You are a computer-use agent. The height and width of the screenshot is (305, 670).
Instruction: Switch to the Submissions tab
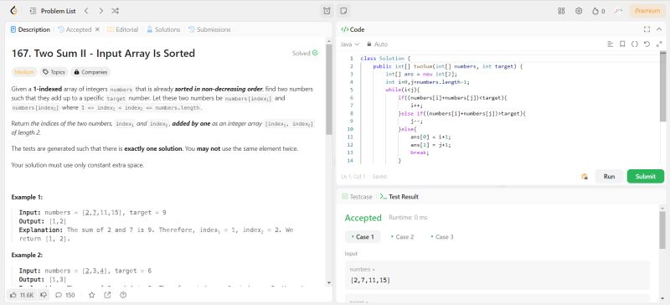coord(209,29)
